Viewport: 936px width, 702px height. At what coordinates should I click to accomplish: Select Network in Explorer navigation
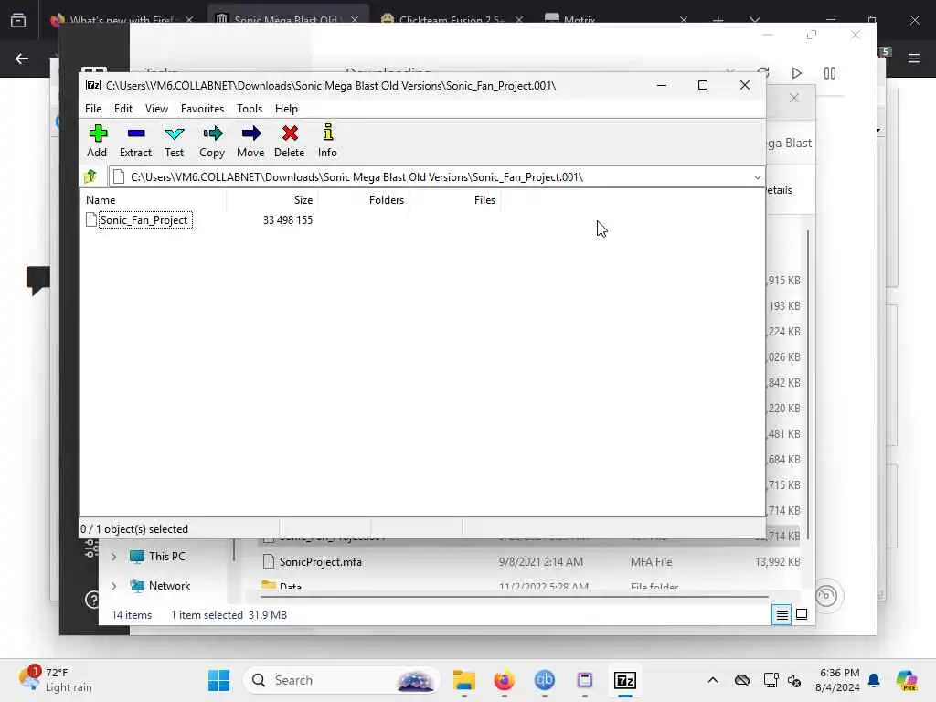click(x=160, y=586)
